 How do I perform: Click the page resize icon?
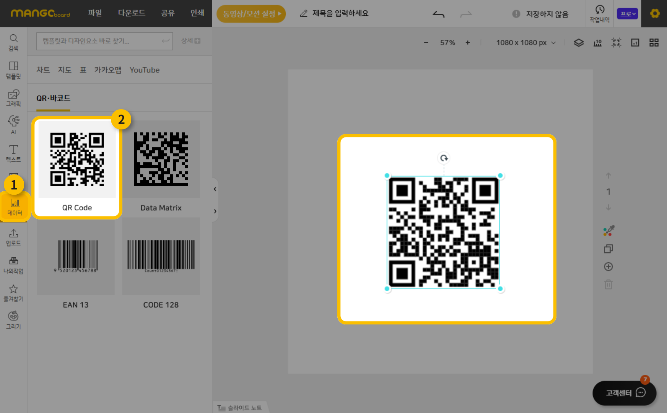tap(635, 43)
